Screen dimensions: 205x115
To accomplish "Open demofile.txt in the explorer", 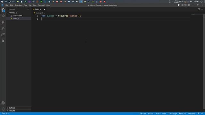I will click(18, 16).
